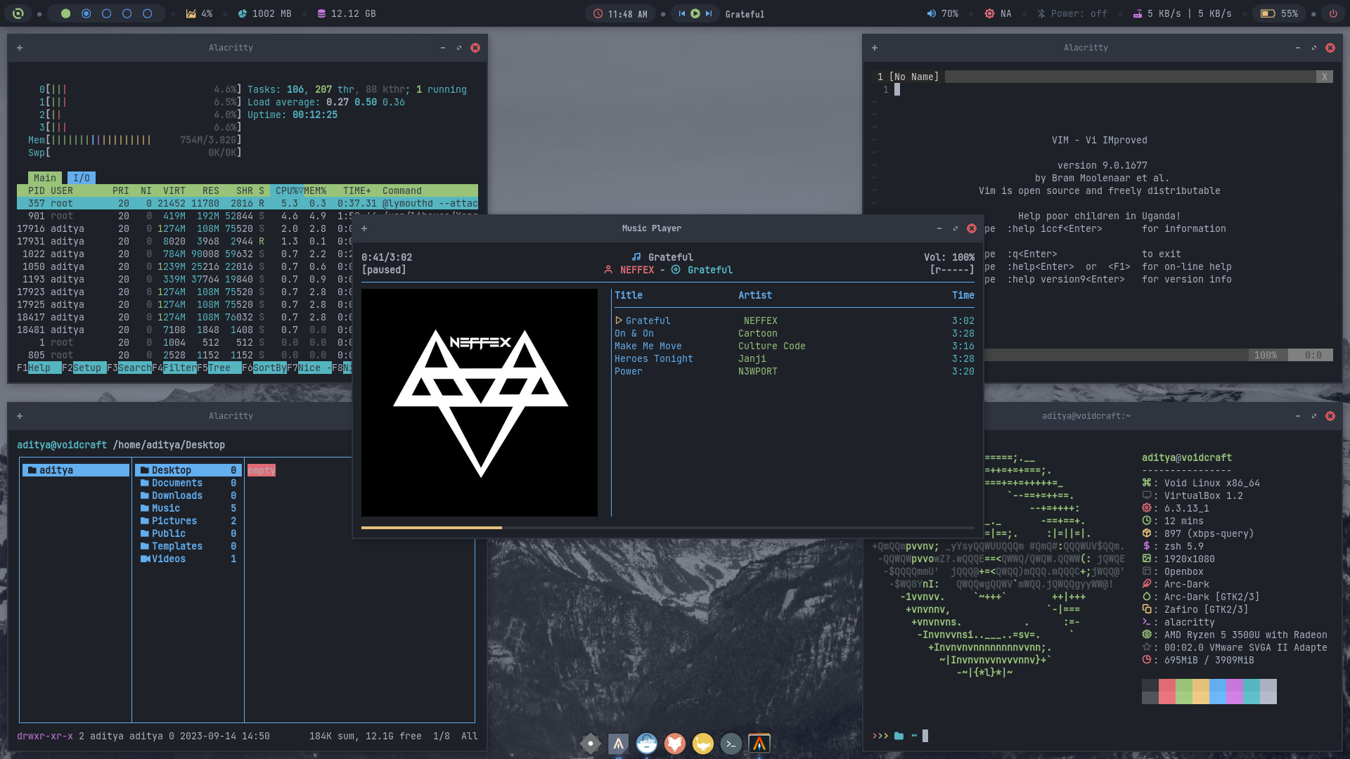Click F6 SortBy in htop footer
Viewport: 1350px width, 759px height.
(269, 368)
